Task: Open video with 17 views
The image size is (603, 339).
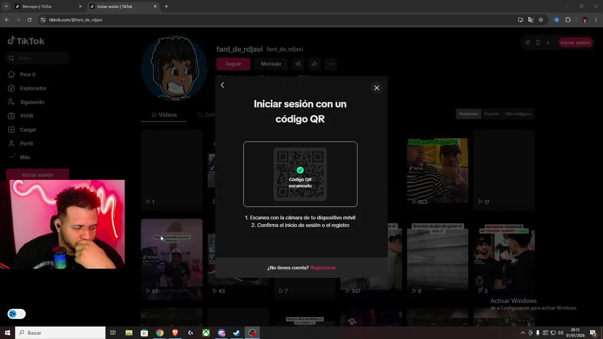Action: pos(504,170)
